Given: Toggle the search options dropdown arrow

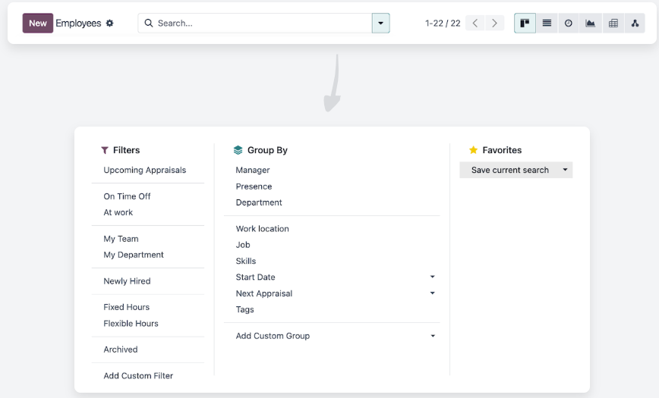Looking at the screenshot, I should click(380, 24).
